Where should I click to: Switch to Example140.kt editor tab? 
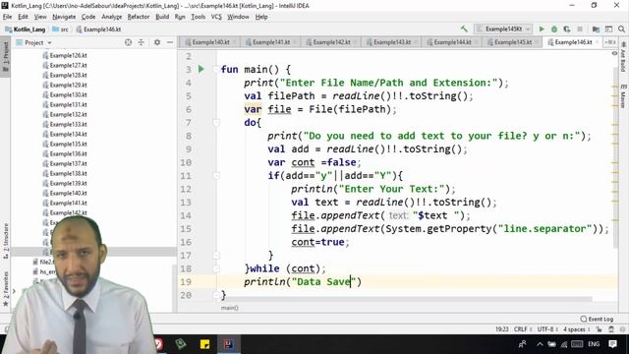click(209, 42)
